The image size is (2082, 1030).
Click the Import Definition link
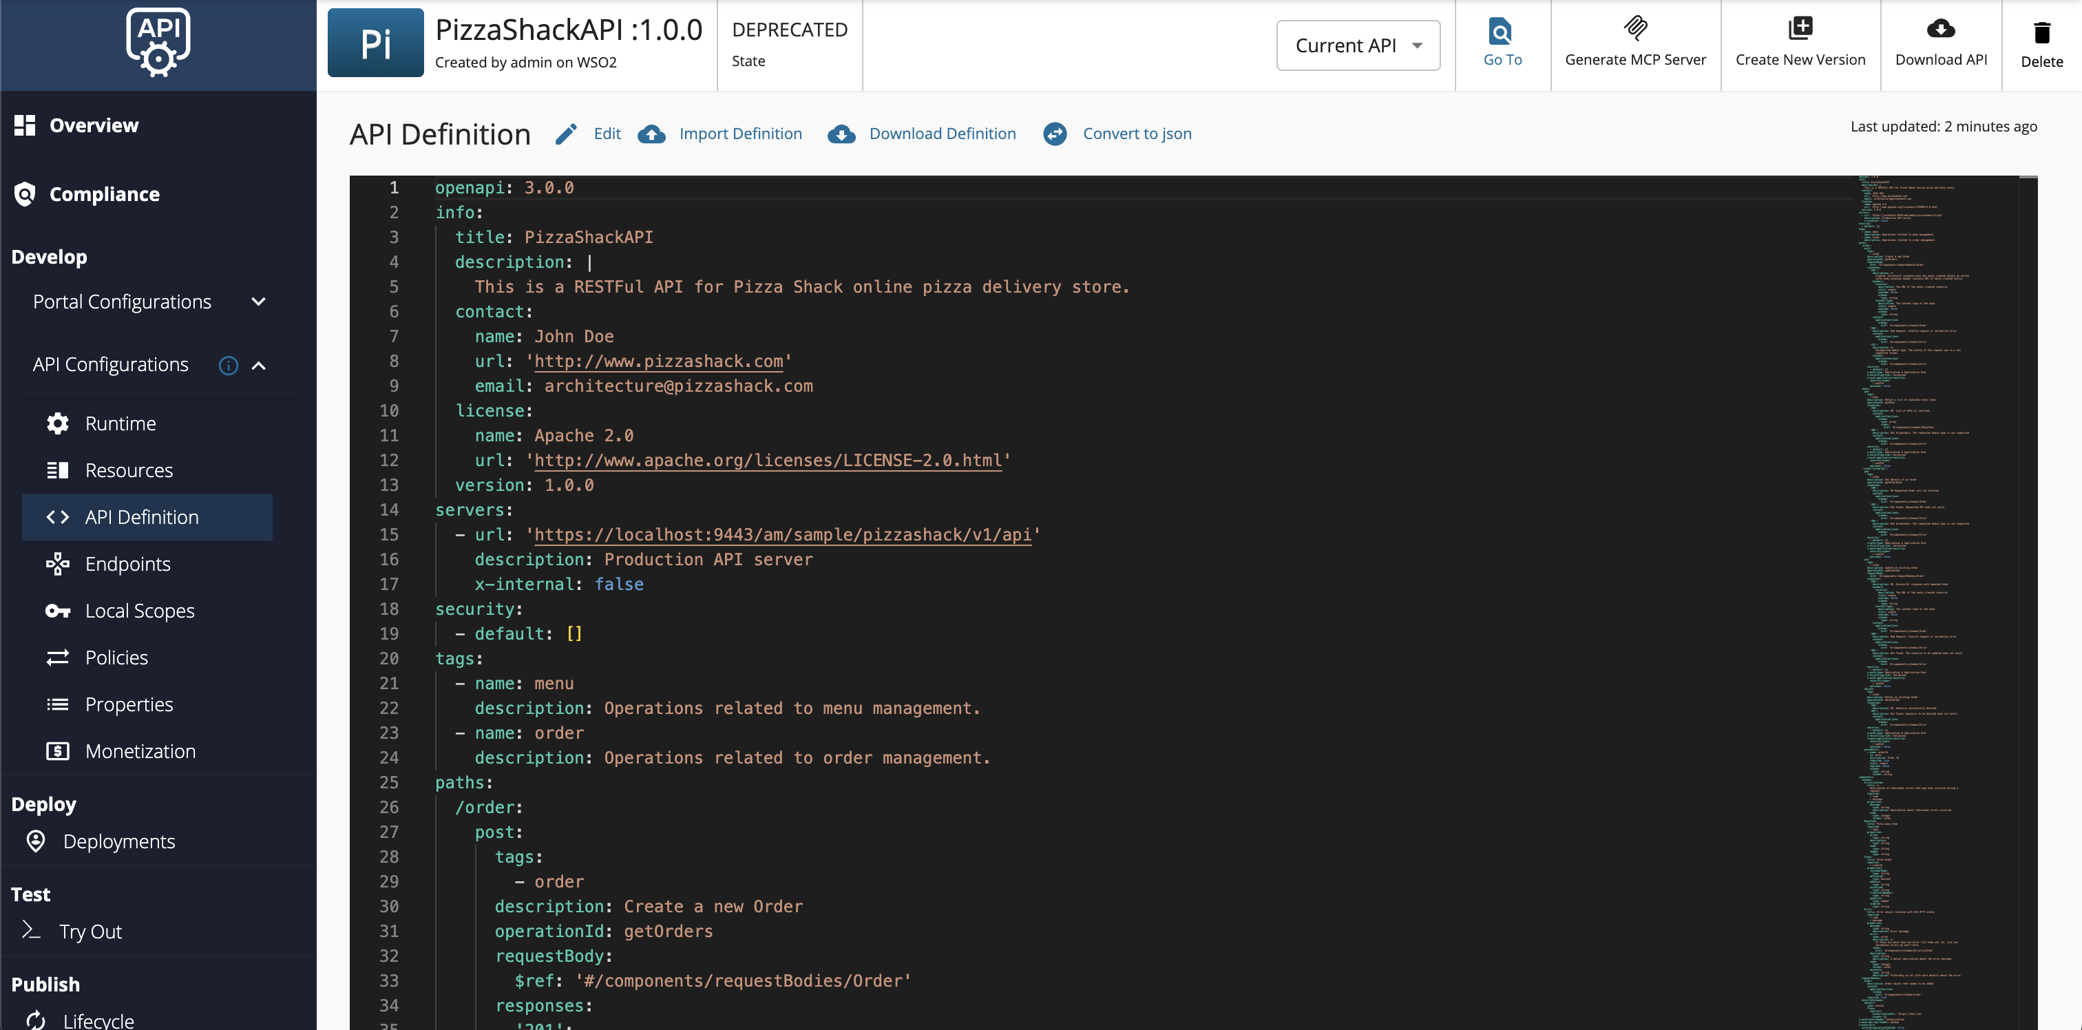tap(739, 134)
